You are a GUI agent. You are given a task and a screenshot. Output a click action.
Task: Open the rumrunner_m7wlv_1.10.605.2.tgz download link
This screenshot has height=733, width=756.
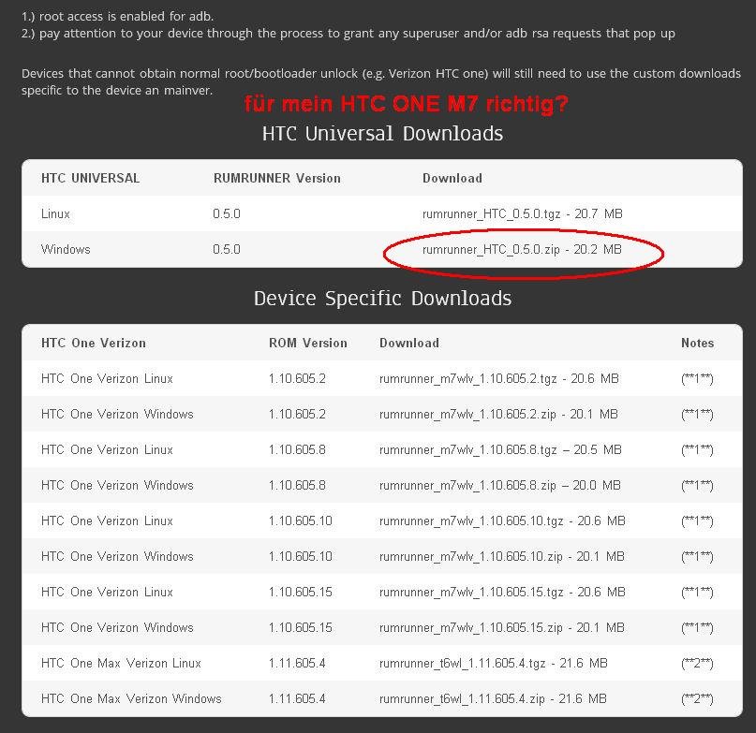click(x=499, y=379)
